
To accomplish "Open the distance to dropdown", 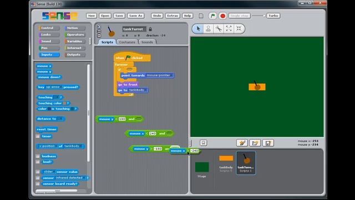I will (x=60, y=119).
